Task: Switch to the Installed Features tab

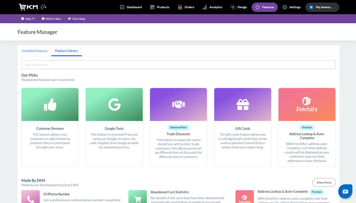Action: (x=34, y=51)
